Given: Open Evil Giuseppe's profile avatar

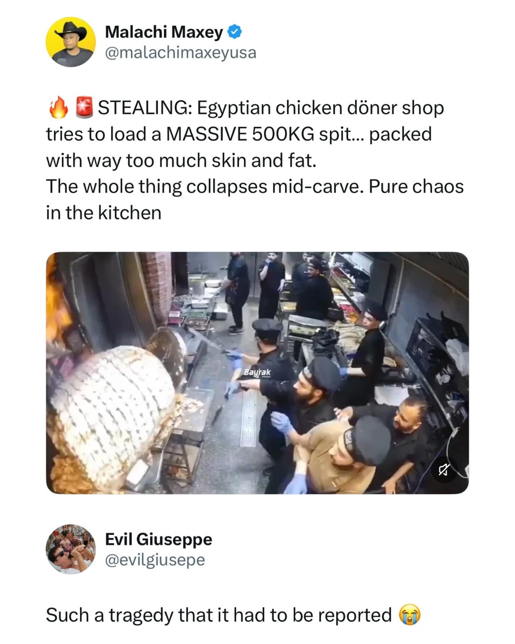Looking at the screenshot, I should [71, 549].
